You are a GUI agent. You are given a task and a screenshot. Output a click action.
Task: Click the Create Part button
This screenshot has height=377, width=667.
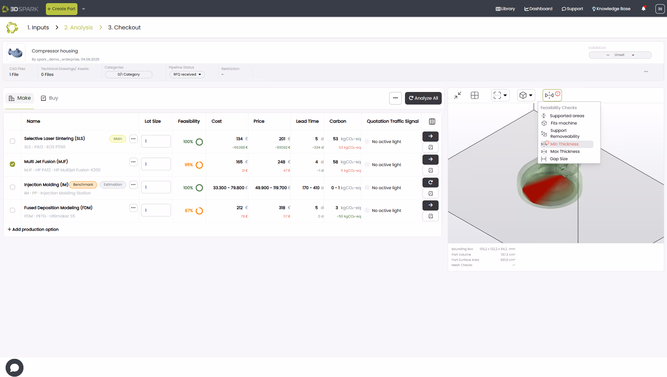pos(62,9)
